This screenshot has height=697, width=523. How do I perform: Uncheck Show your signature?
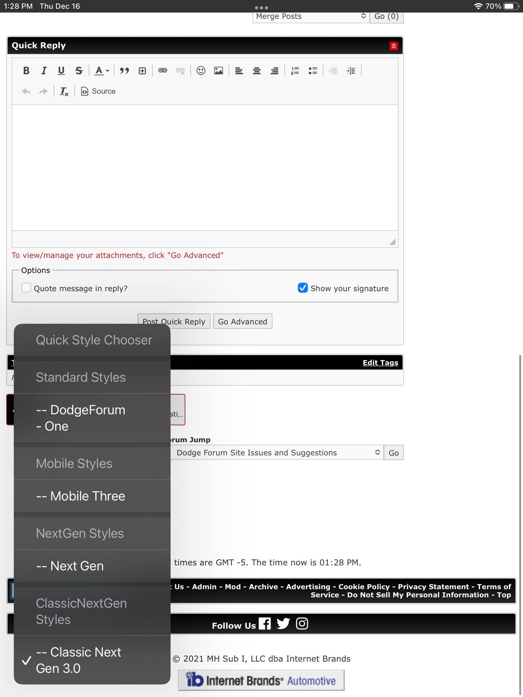tap(303, 288)
